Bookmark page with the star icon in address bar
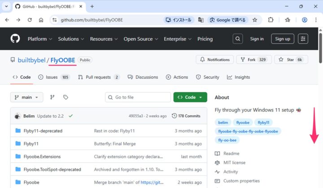 [255, 20]
